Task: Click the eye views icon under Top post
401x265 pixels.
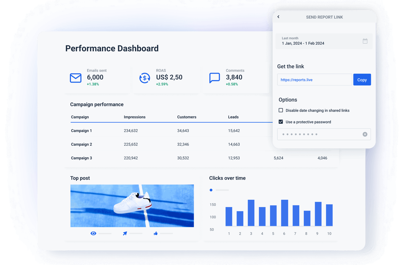Action: pos(93,233)
